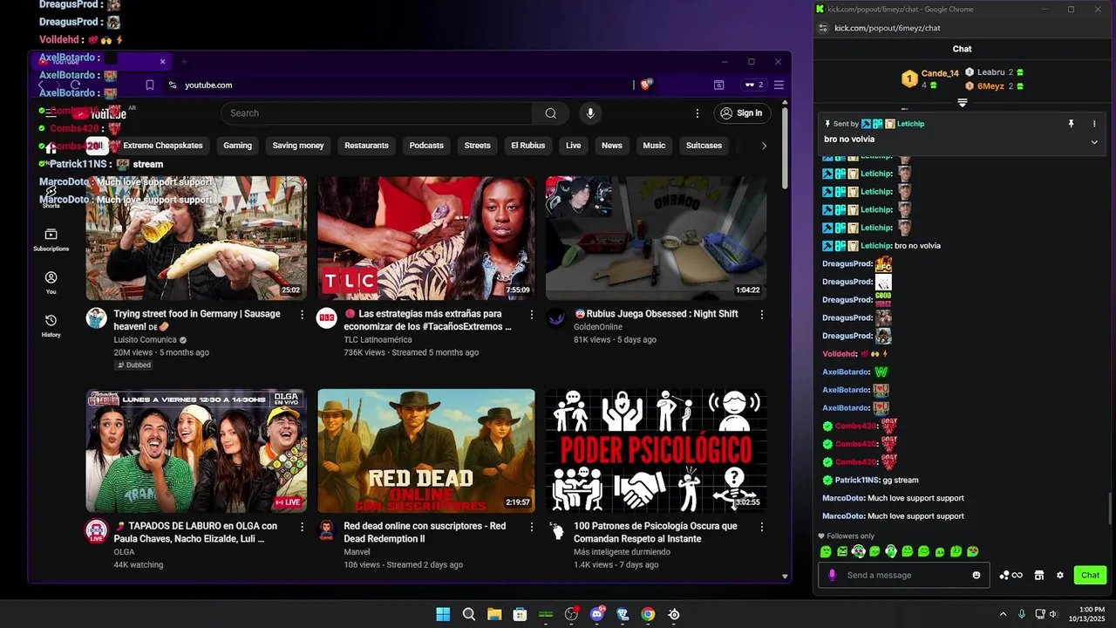The image size is (1116, 628).
Task: Click the taskbar volume icon
Action: pyautogui.click(x=1053, y=614)
